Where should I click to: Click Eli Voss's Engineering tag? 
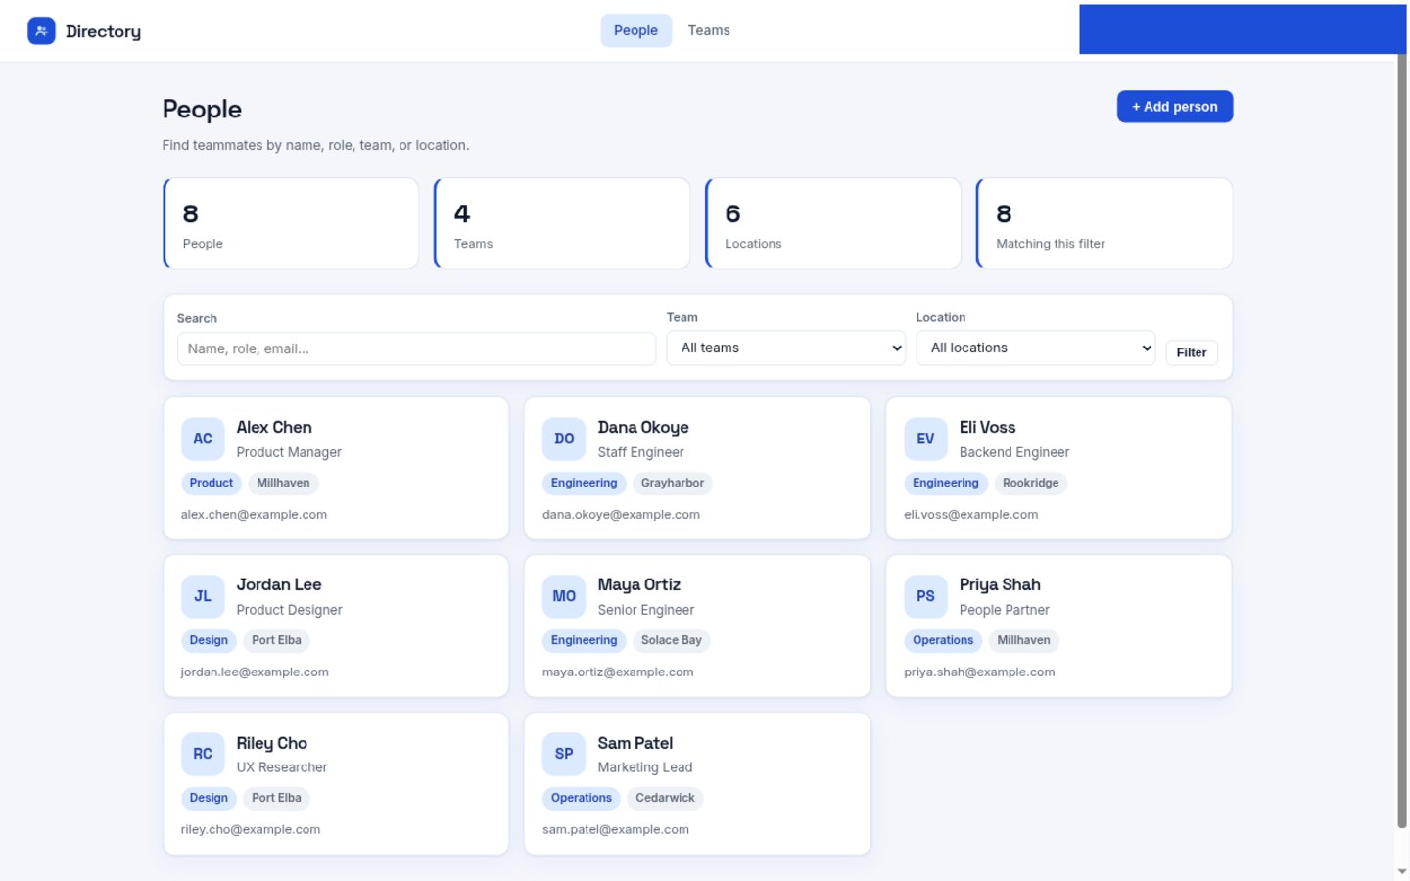[x=945, y=483]
